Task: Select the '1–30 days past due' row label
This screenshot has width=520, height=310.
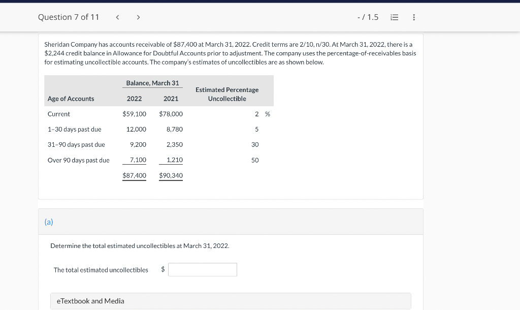Action: pyautogui.click(x=74, y=130)
